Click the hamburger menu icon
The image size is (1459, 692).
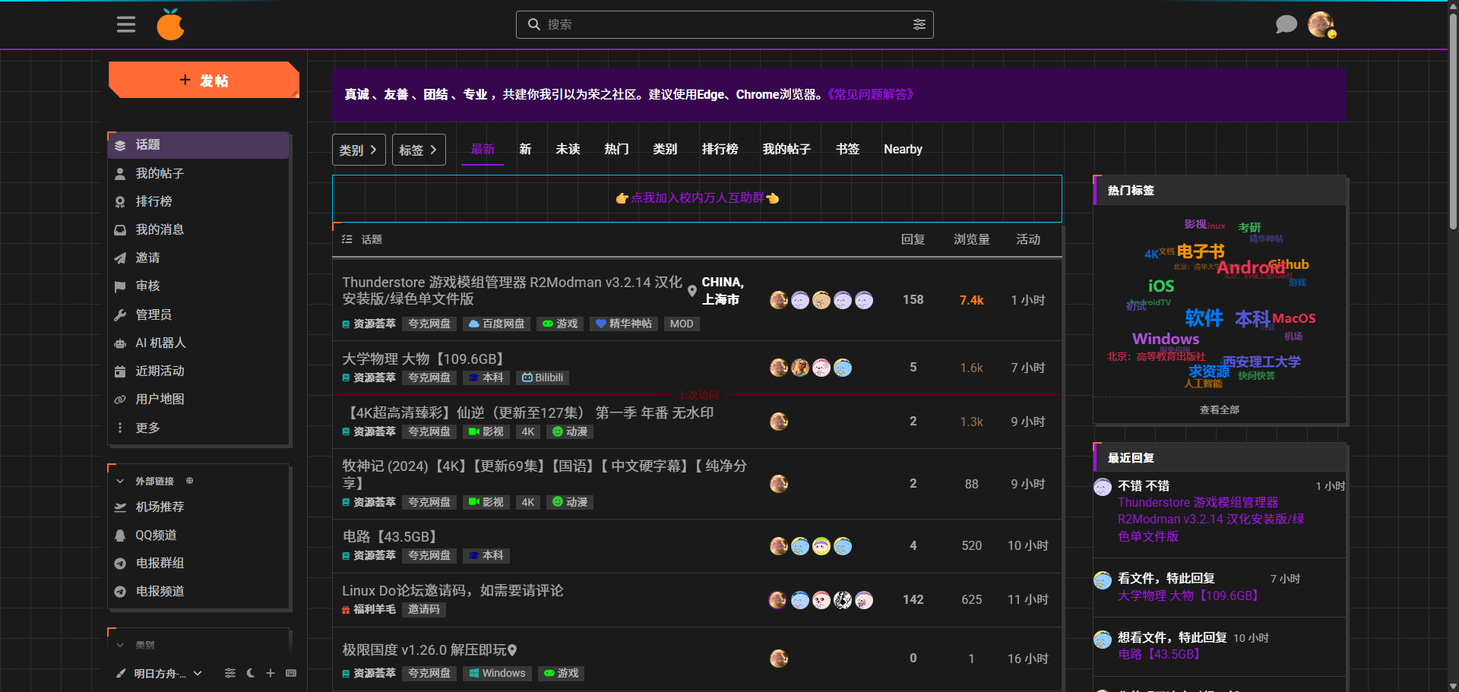(126, 25)
